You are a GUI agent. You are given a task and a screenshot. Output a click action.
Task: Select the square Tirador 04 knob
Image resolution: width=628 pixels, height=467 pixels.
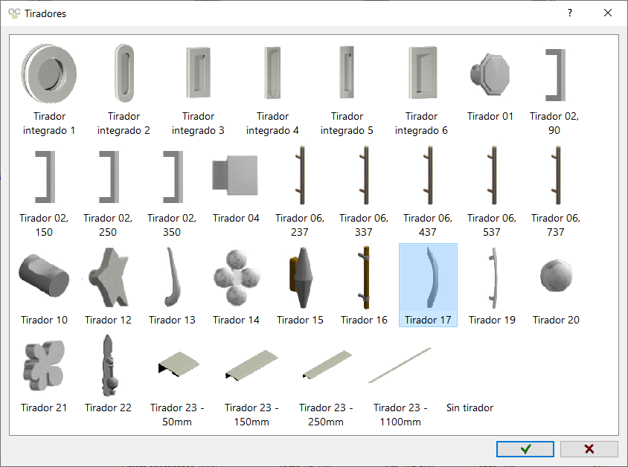coord(236,184)
